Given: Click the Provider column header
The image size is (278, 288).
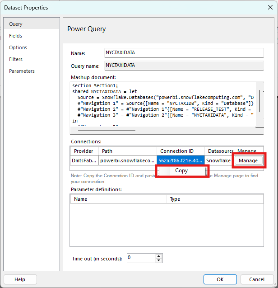Looking at the screenshot, I should (x=83, y=151).
